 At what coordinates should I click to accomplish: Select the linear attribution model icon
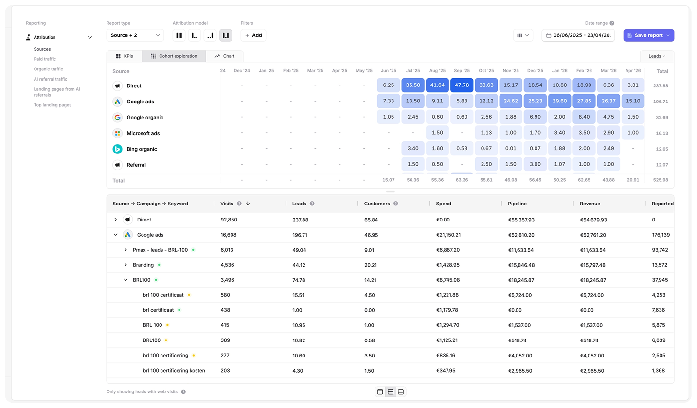click(x=179, y=35)
